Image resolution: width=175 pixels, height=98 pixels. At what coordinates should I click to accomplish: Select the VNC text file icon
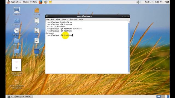click(x=37, y=41)
